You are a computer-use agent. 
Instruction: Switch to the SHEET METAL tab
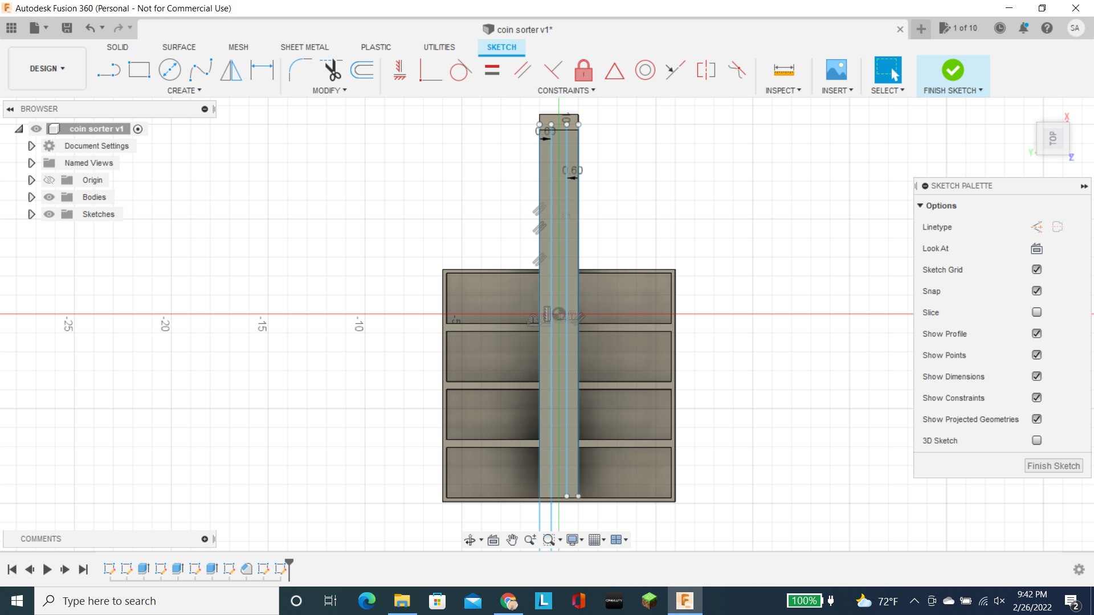point(304,47)
